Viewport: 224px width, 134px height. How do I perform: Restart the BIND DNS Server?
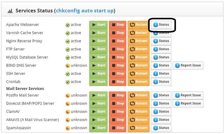pos(138,65)
